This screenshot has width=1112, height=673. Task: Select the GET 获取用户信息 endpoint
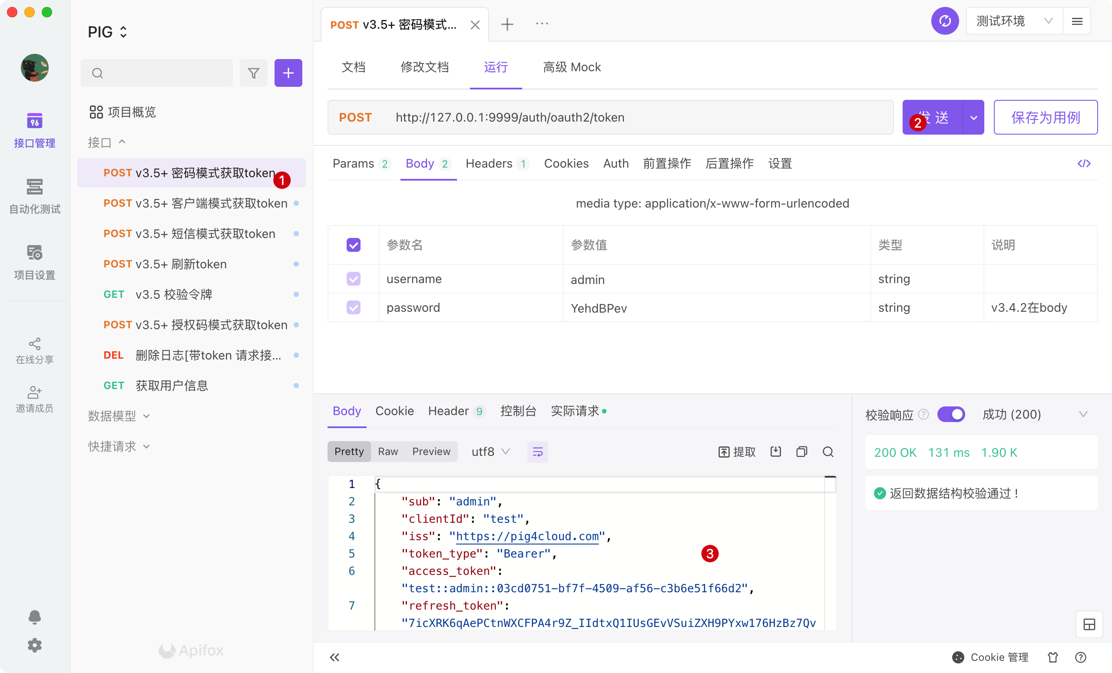point(192,386)
